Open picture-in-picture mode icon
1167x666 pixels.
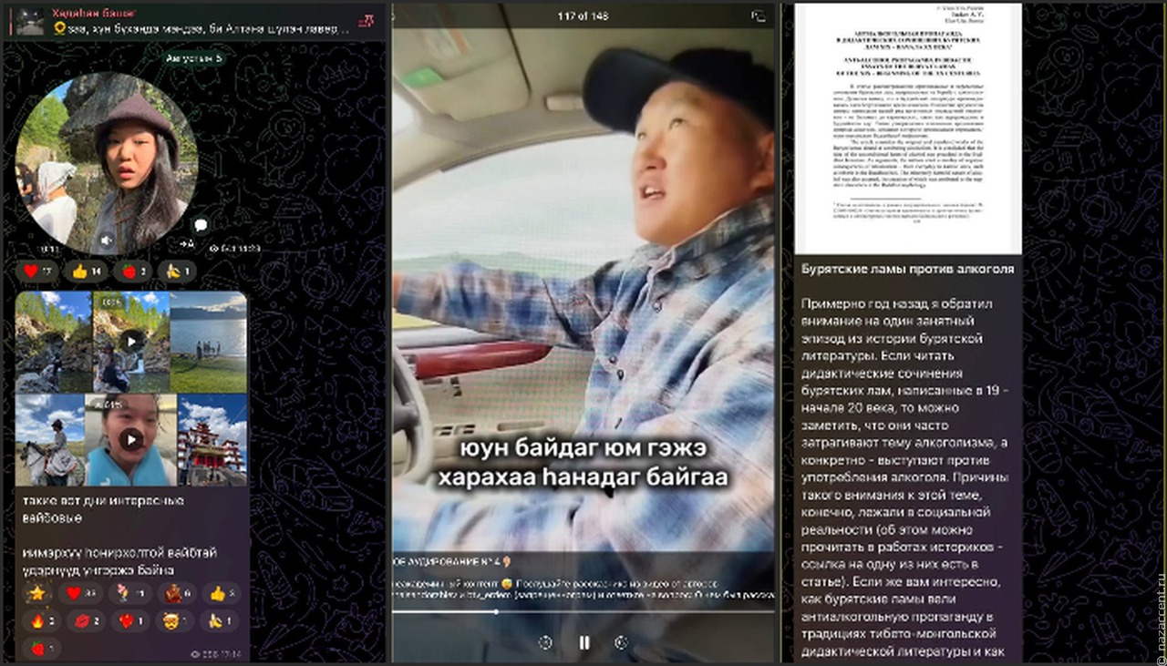tap(757, 16)
